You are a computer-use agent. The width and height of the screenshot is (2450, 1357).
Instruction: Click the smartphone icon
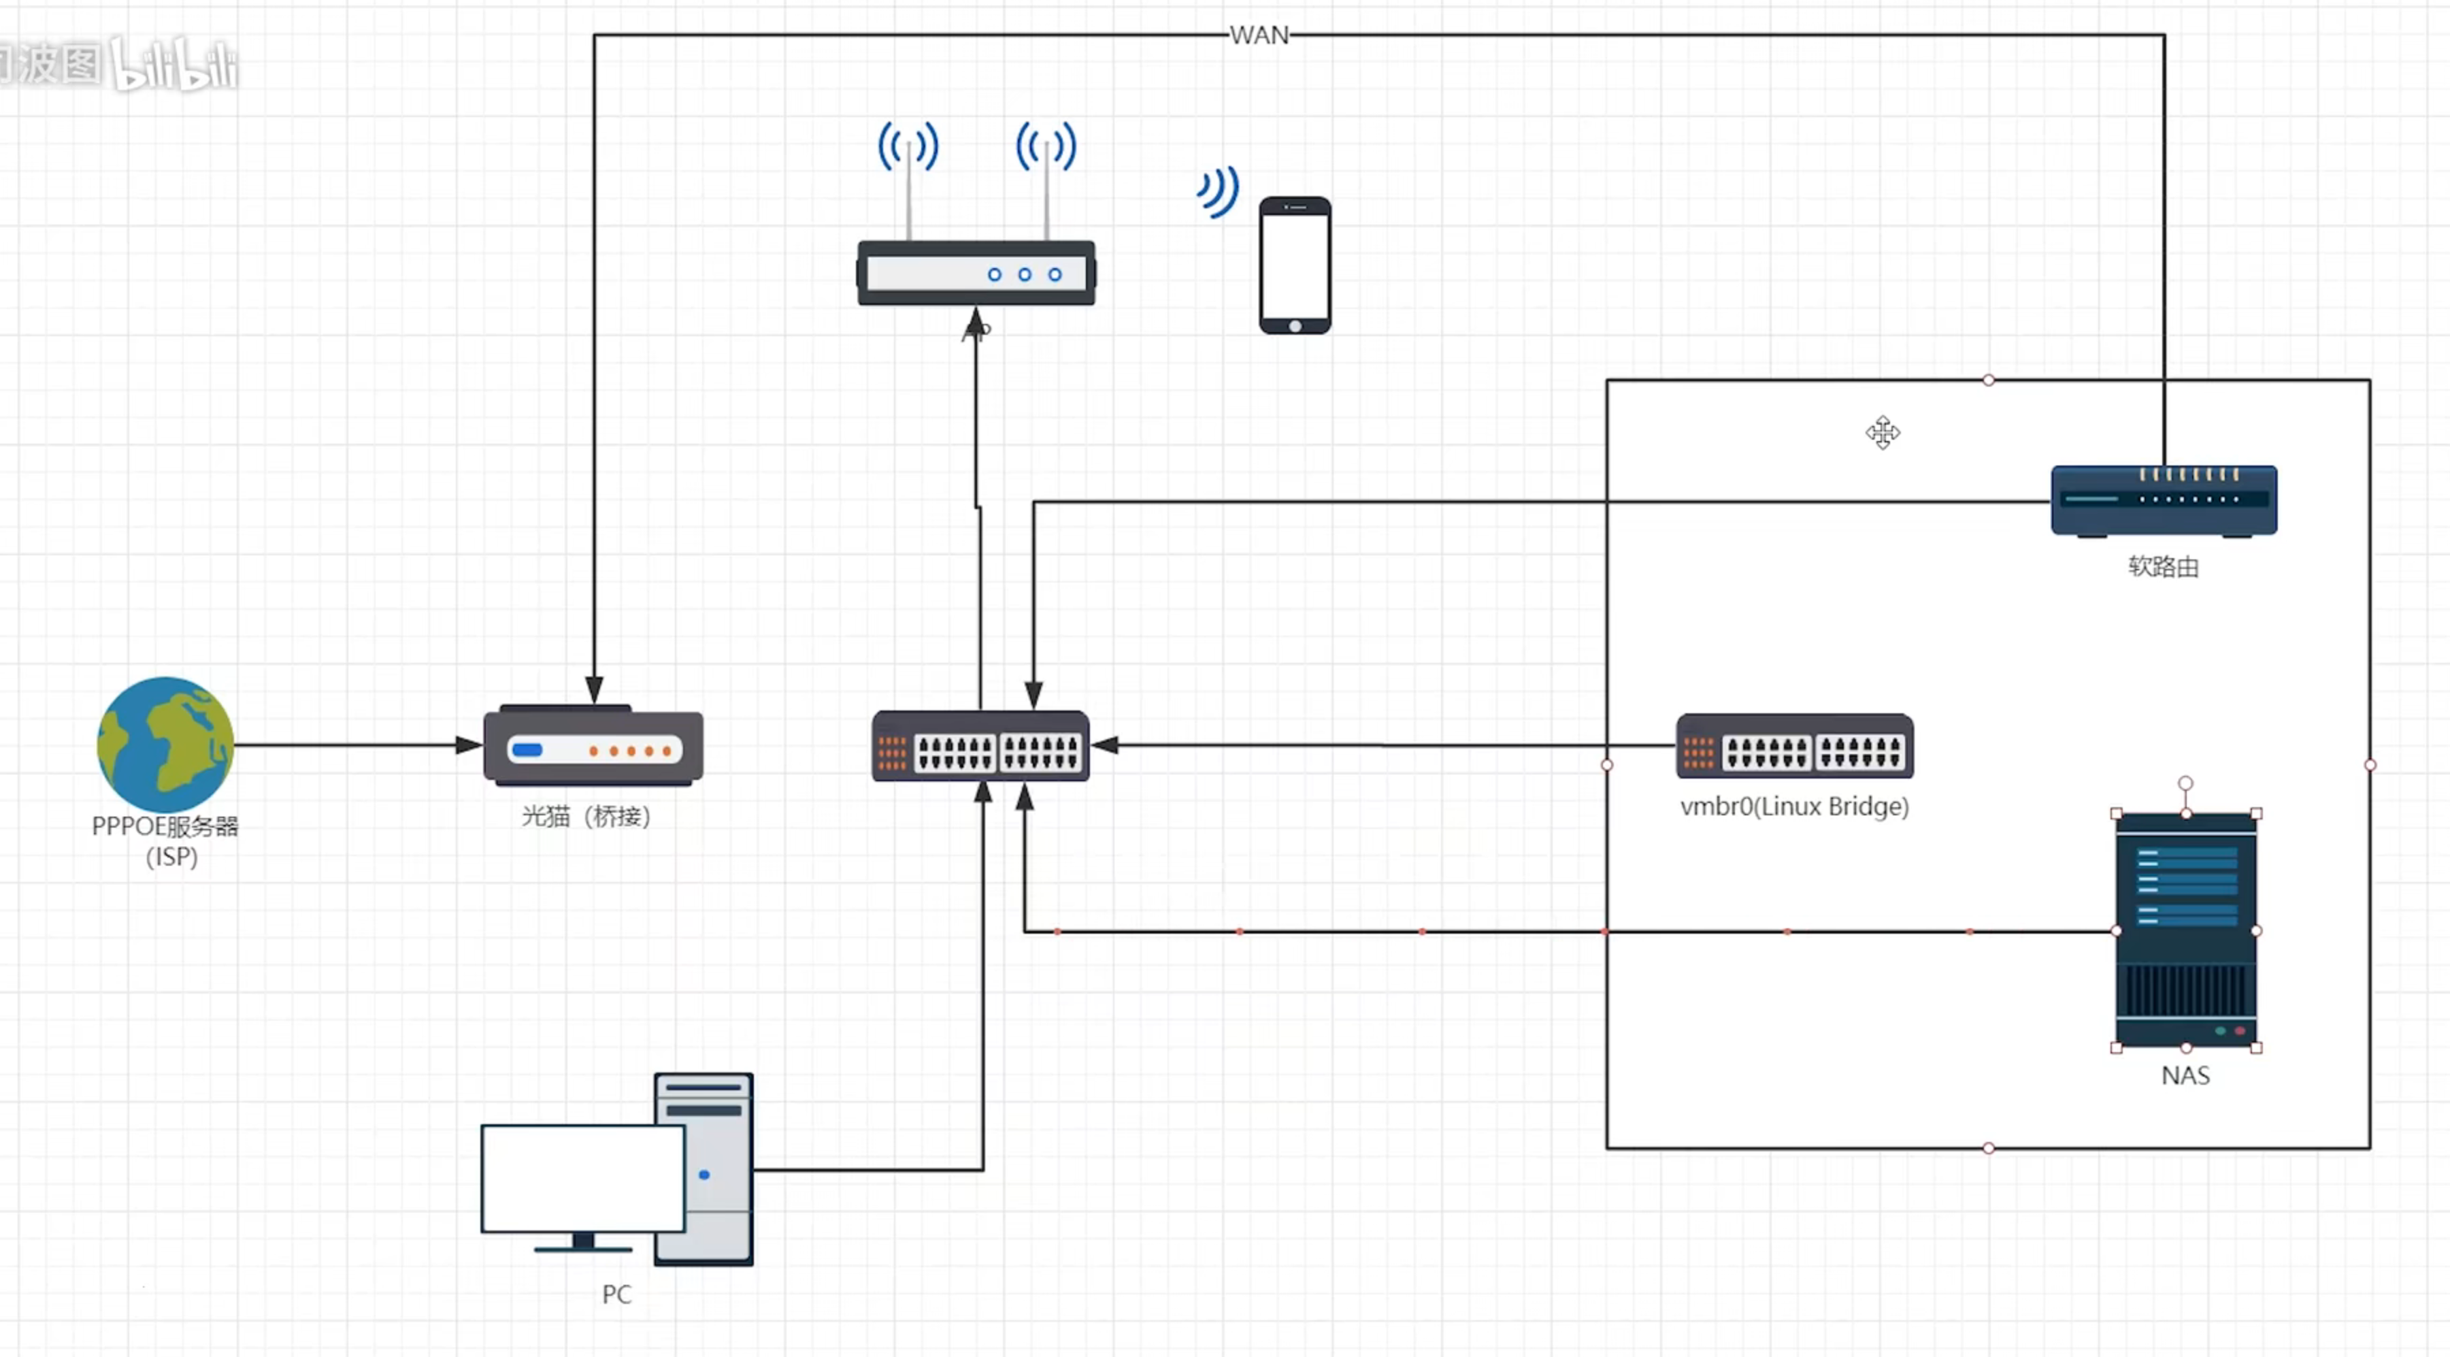click(1295, 265)
